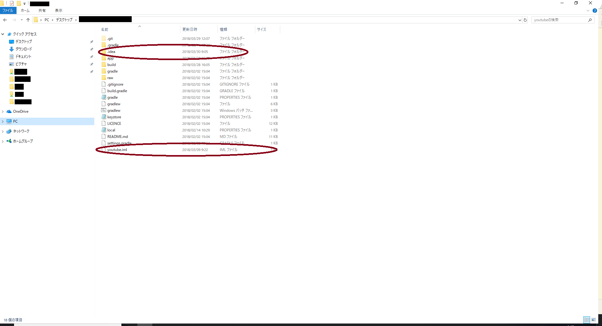602x326 pixels.
Task: Select the LICENCE file icon
Action: pos(104,124)
